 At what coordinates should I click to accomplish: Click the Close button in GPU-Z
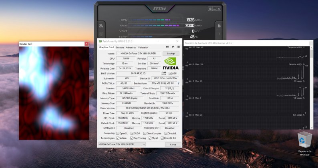[173, 144]
